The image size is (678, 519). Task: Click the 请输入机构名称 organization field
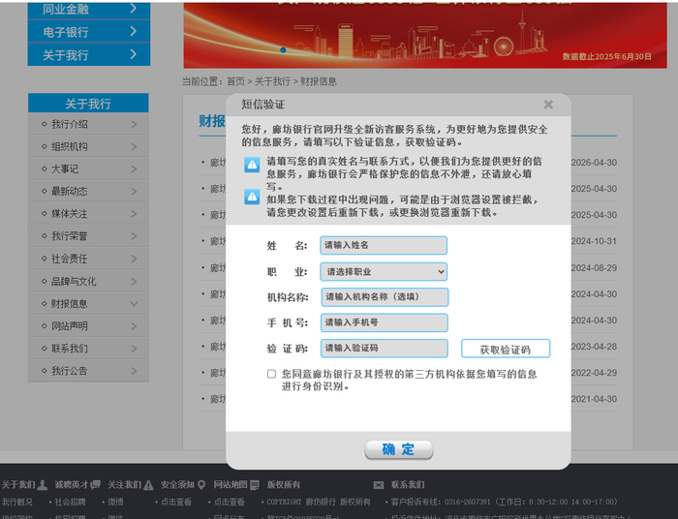pos(385,297)
